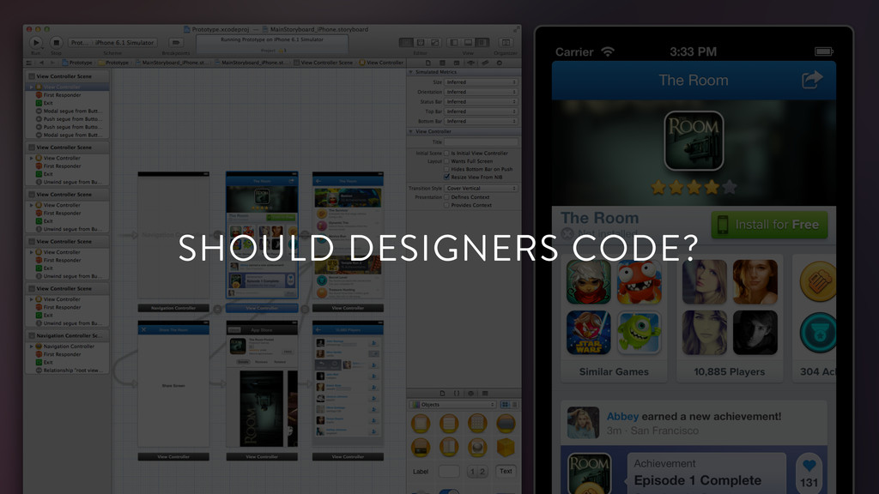Image resolution: width=879 pixels, height=494 pixels.
Task: Open the iPhone 6.1 Simulator scheme selector
Action: 124,43
